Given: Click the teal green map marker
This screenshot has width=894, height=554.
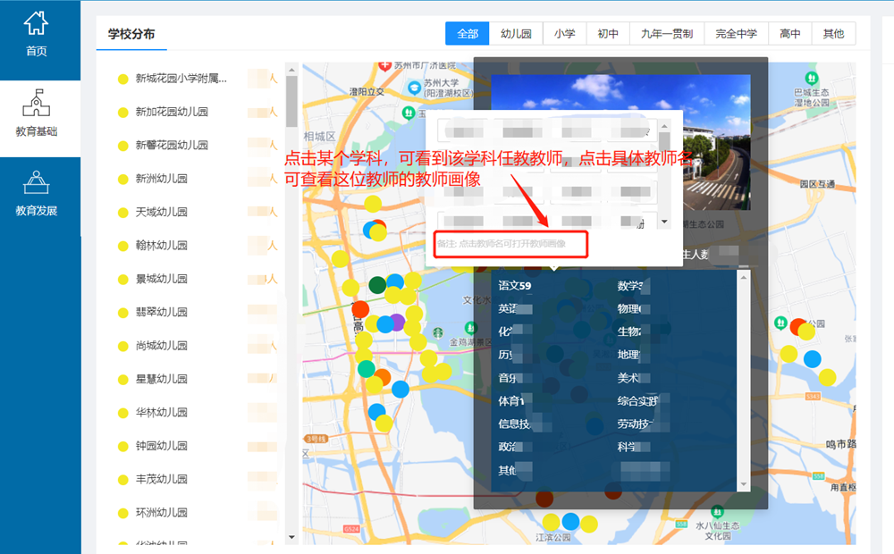Looking at the screenshot, I should coord(367,368).
